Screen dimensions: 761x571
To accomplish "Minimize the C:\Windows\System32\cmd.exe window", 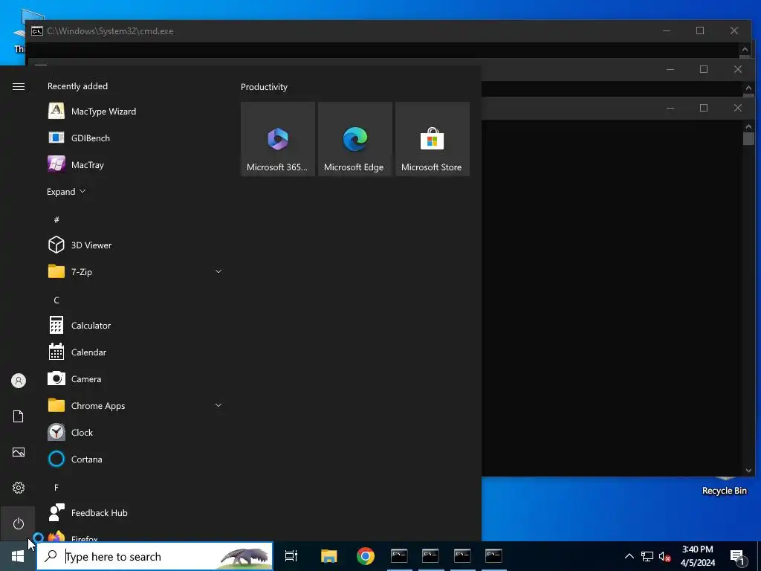I will click(667, 30).
